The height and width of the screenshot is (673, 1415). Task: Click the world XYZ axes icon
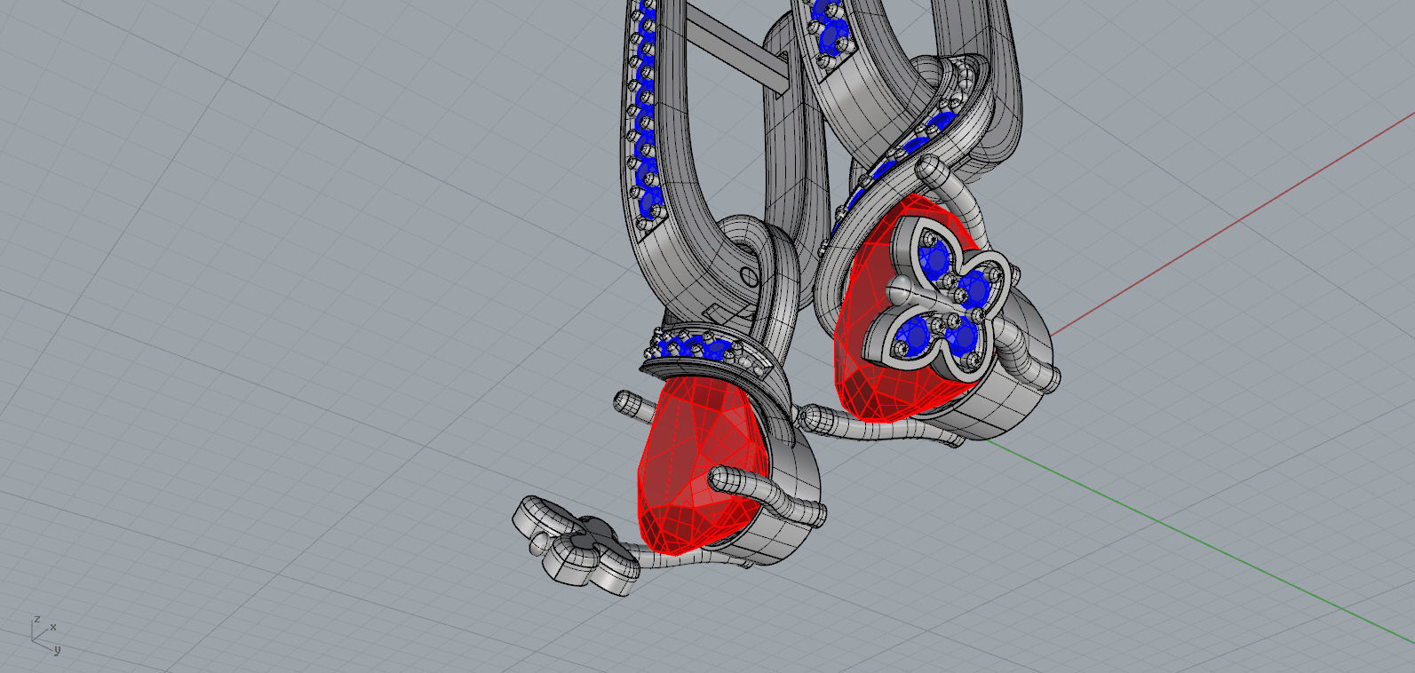[44, 634]
